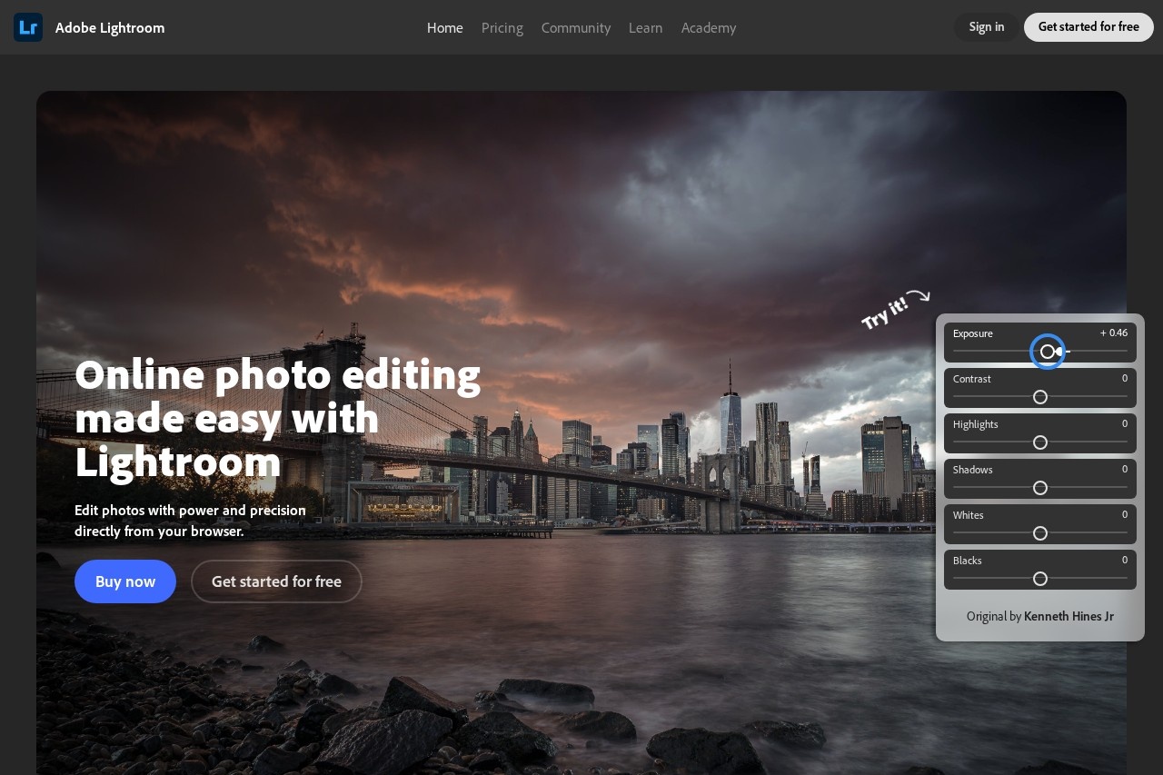This screenshot has height=775, width=1163.
Task: Go to the Home nav item
Action: 445,27
